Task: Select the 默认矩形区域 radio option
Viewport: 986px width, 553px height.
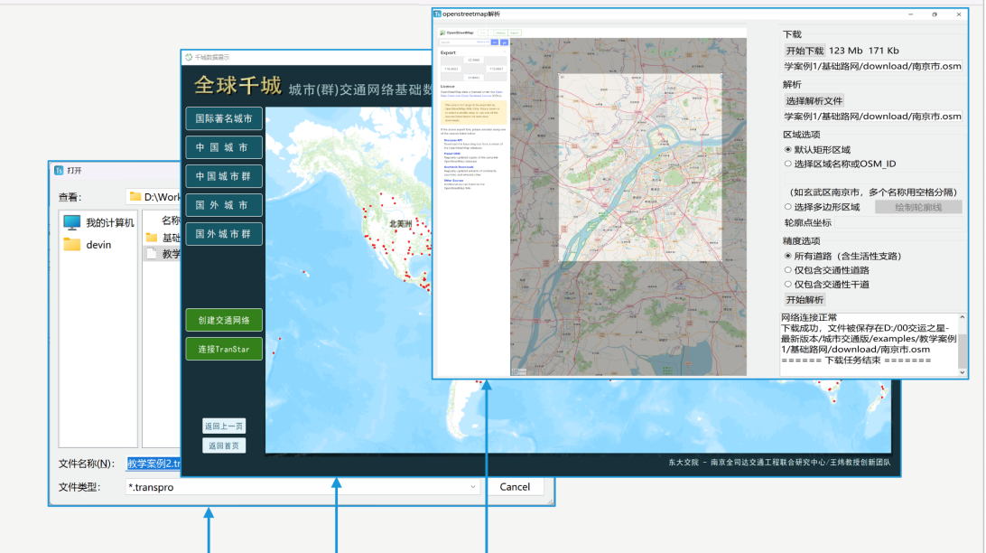Action: click(787, 149)
